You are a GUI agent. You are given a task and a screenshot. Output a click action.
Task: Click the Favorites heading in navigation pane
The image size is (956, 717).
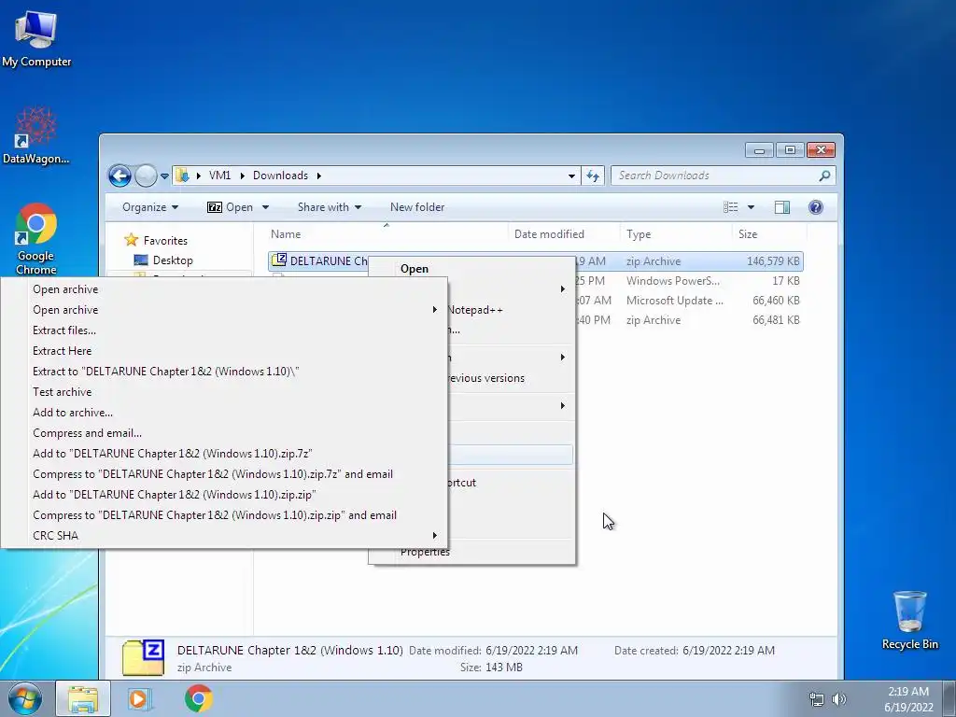click(x=165, y=241)
